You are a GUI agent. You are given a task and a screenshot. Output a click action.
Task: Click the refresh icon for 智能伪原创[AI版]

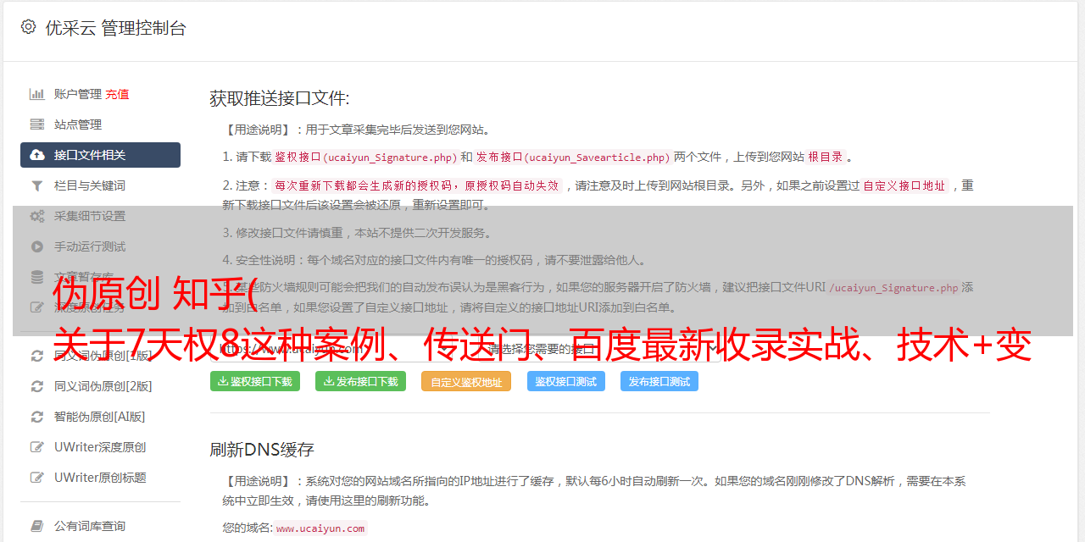(x=37, y=417)
